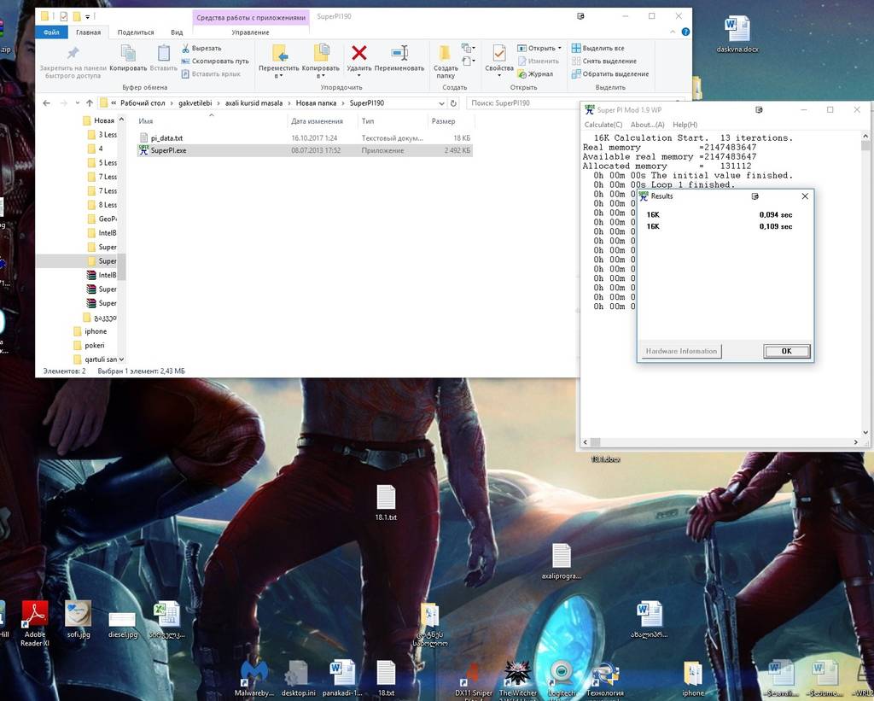This screenshot has height=701, width=874.
Task: Select the DX11 Sniper desktop shortcut
Action: tap(473, 679)
